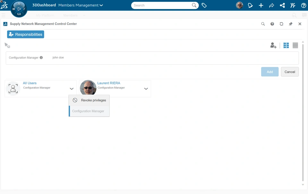Open the dimmed hamburger menu icon
The image size is (308, 194).
3,15
